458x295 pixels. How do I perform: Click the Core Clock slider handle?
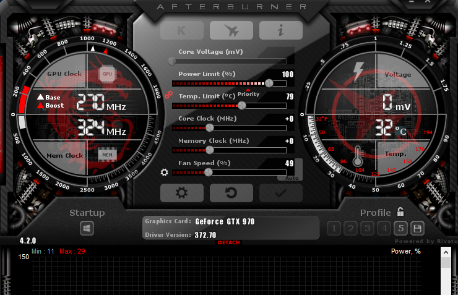click(x=210, y=128)
